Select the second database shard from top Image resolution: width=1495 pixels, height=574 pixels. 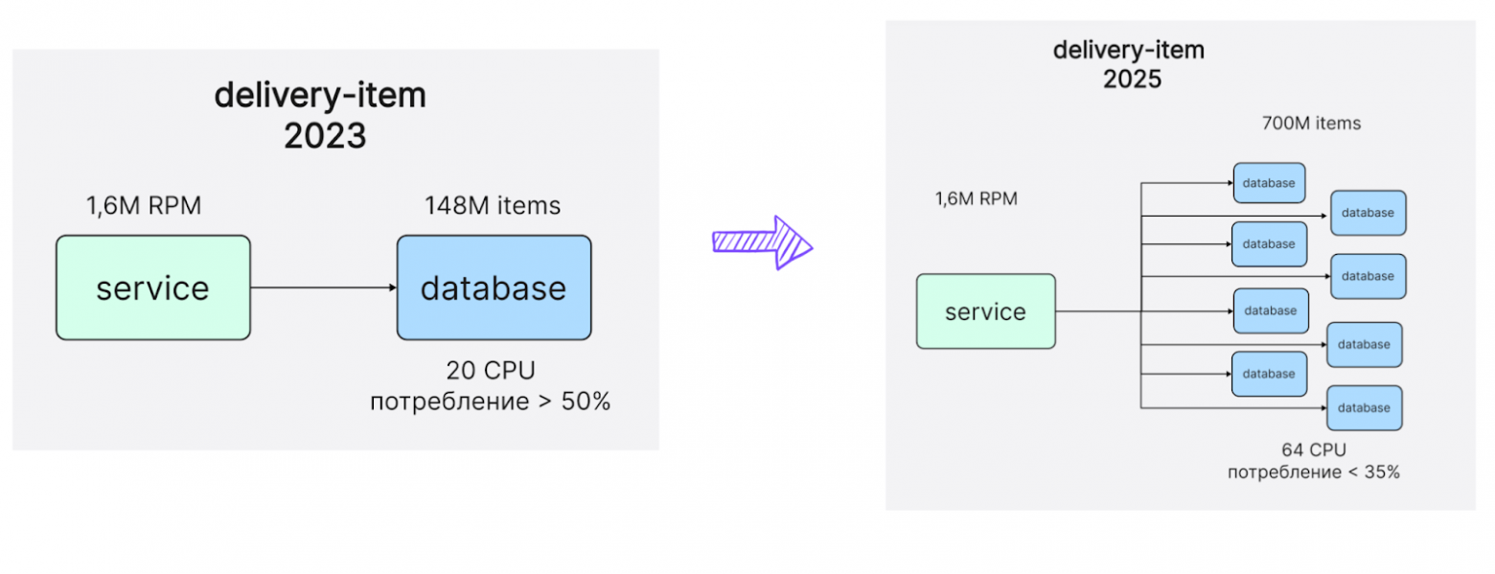tap(1368, 213)
